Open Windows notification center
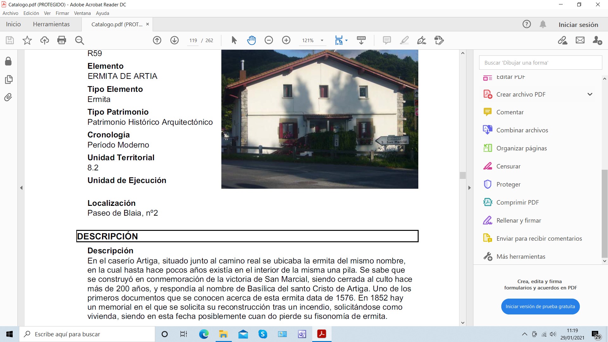This screenshot has width=608, height=342. [596, 334]
